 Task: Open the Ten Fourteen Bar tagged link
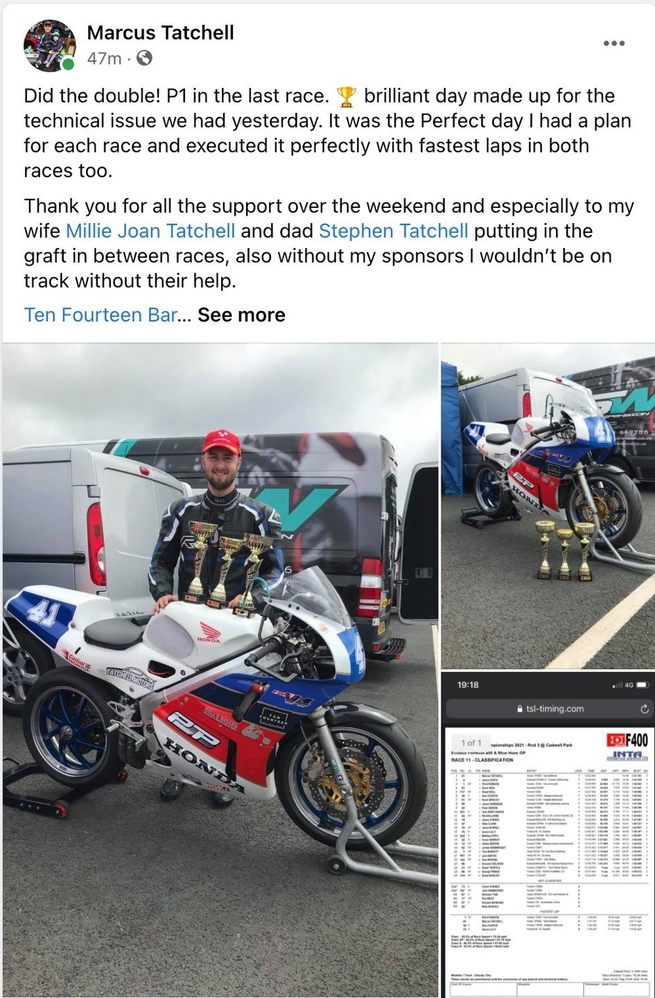101,315
